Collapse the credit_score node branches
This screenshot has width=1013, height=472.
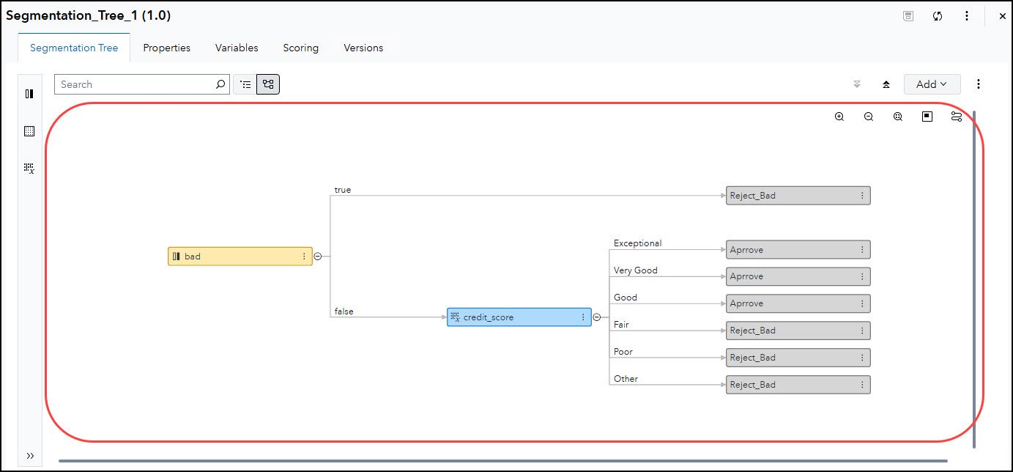(x=597, y=317)
